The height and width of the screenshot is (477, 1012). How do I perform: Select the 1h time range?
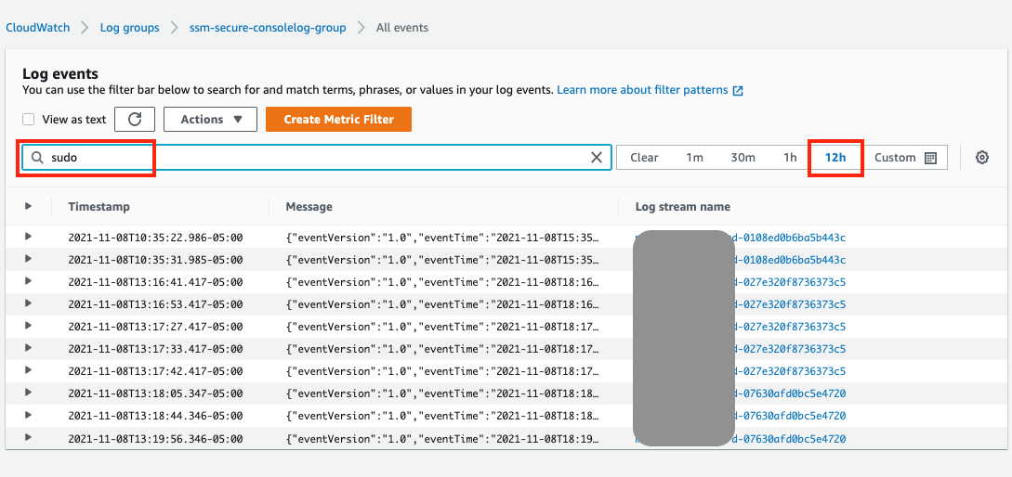pyautogui.click(x=790, y=157)
